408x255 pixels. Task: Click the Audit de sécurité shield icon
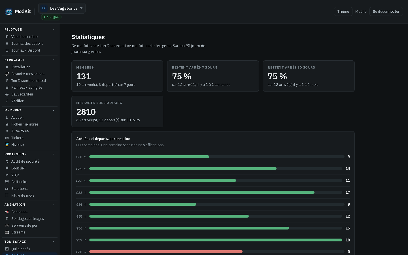pyautogui.click(x=7, y=161)
